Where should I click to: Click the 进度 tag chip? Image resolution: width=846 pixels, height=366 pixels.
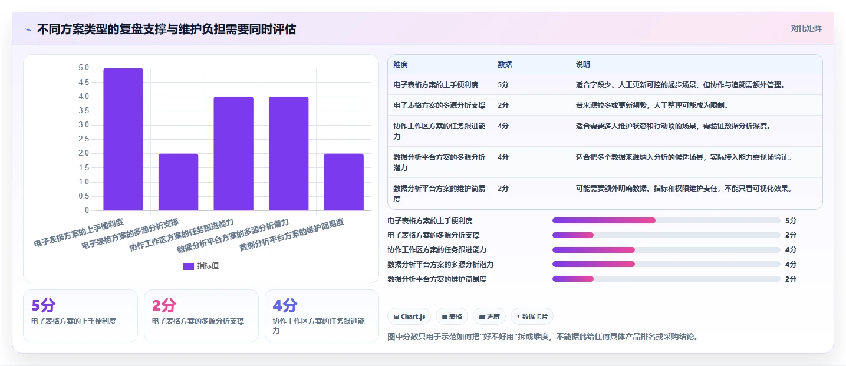pos(489,316)
